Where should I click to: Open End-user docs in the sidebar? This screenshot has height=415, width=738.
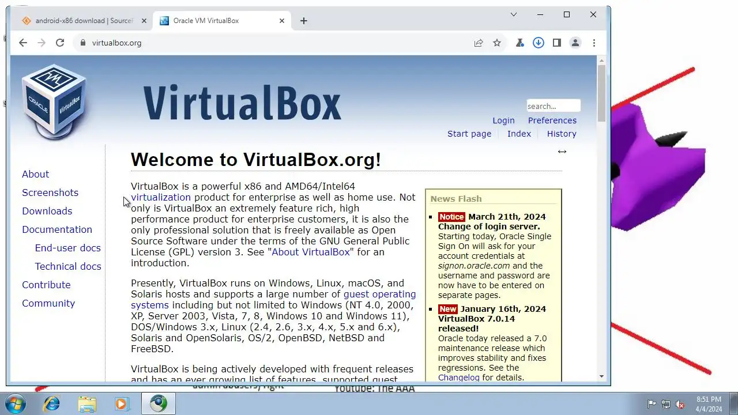pyautogui.click(x=67, y=248)
